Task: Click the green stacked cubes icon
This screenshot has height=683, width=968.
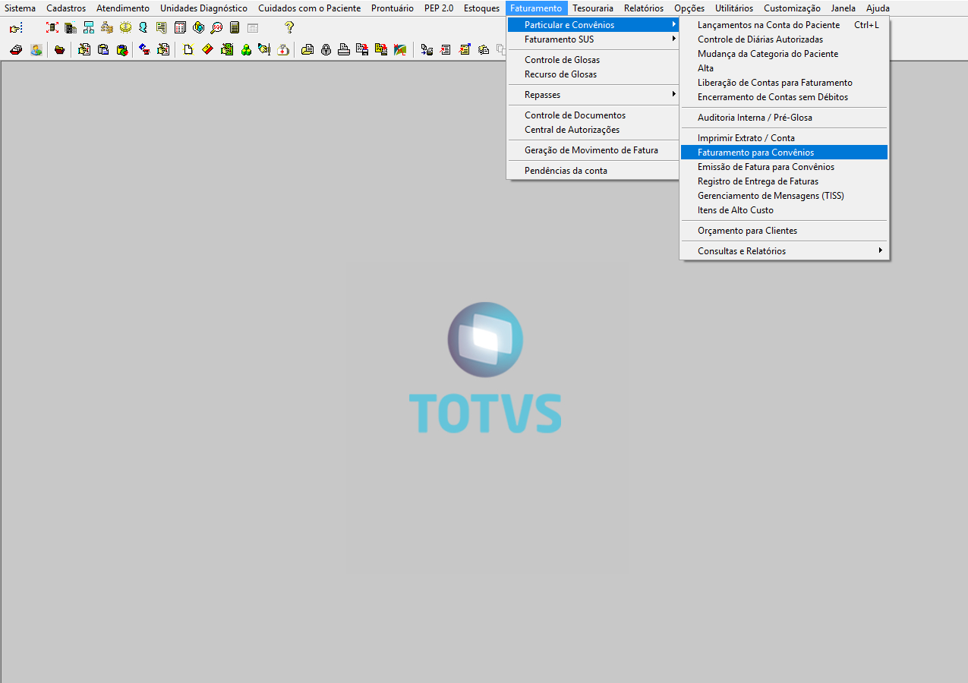Action: coord(246,50)
